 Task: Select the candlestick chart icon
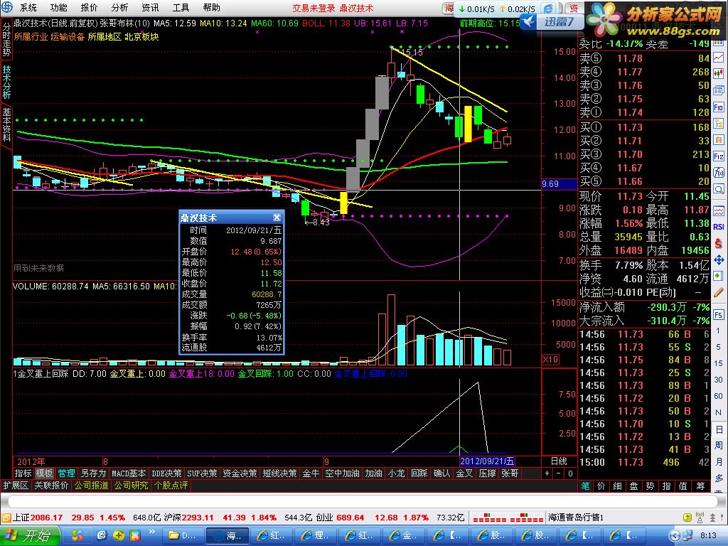click(718, 73)
